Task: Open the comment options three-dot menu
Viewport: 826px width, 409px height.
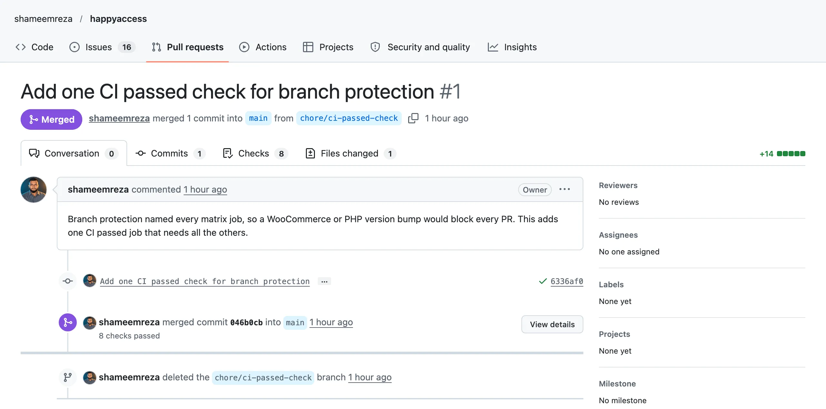Action: tap(565, 189)
